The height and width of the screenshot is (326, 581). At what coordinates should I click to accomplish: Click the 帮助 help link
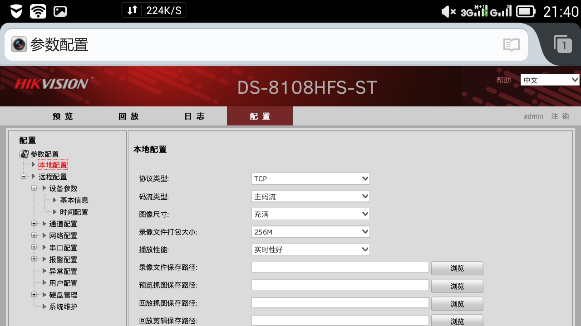click(x=504, y=80)
